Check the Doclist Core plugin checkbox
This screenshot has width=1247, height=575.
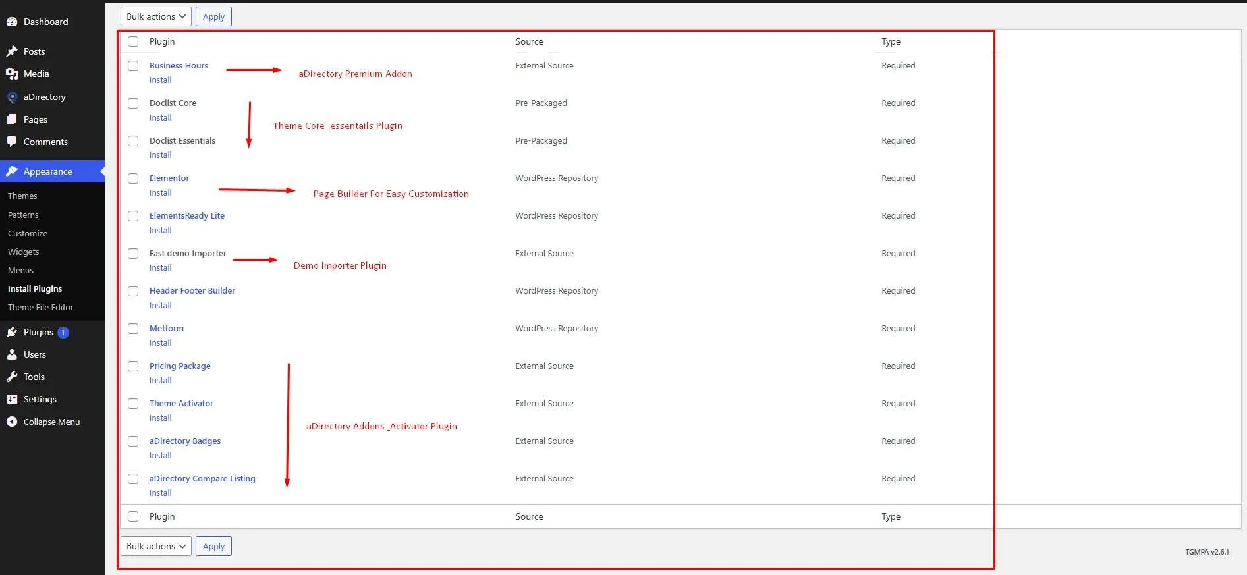tap(133, 103)
